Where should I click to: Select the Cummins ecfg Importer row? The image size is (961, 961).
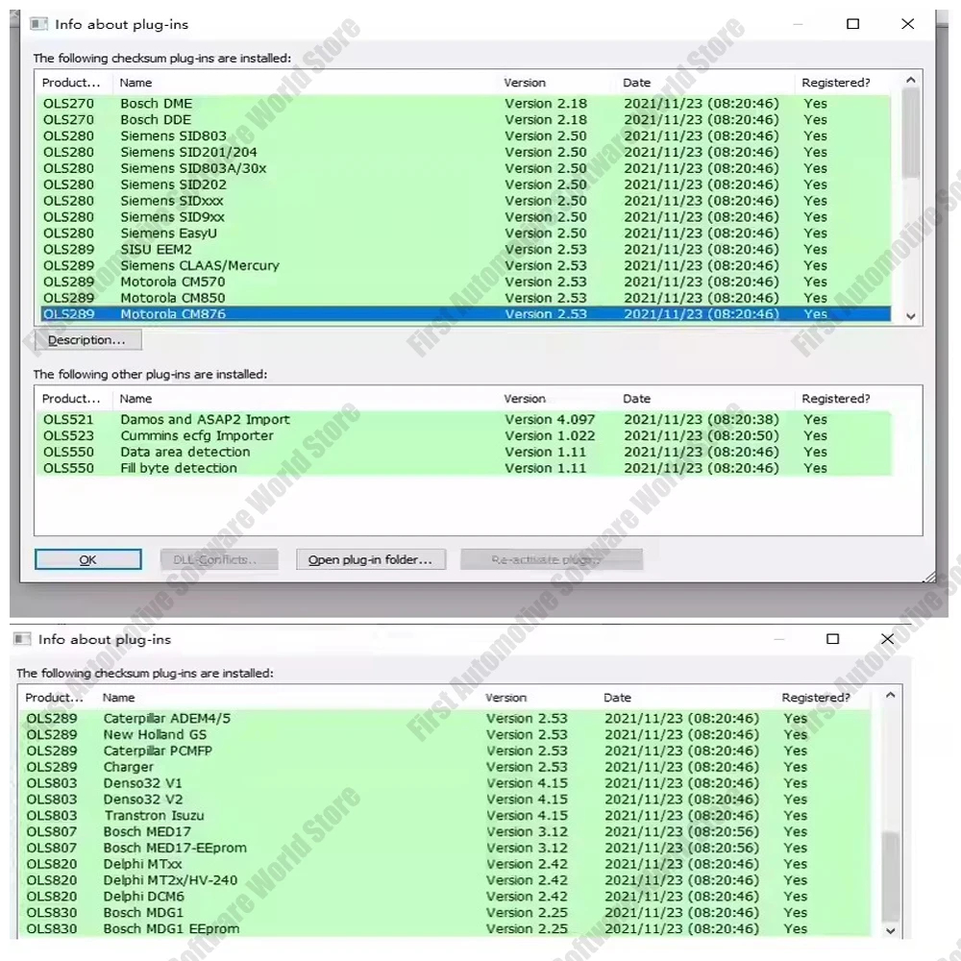pyautogui.click(x=466, y=435)
